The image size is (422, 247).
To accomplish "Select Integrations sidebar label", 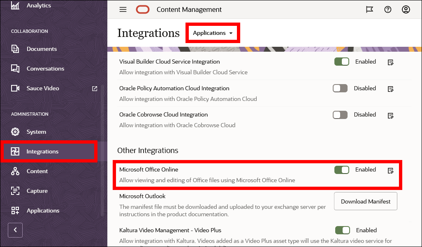I will [x=42, y=151].
